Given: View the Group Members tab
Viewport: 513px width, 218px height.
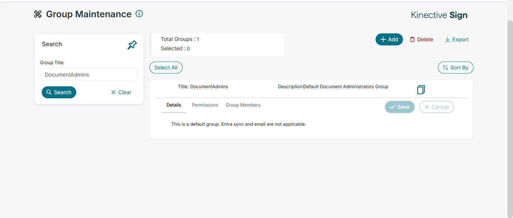Looking at the screenshot, I should pos(243,105).
